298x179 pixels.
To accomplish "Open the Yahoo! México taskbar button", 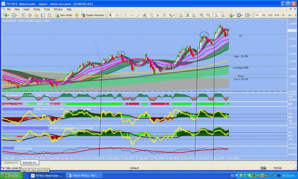I will click(x=84, y=176).
